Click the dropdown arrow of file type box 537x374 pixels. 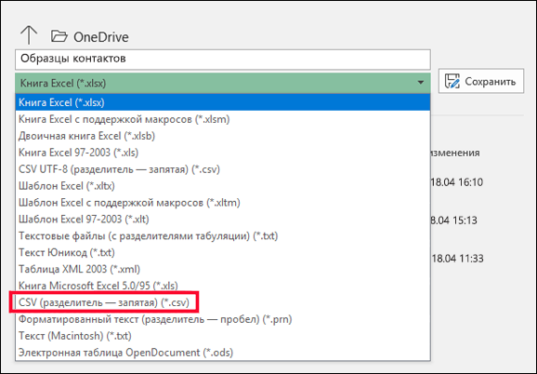(x=421, y=83)
